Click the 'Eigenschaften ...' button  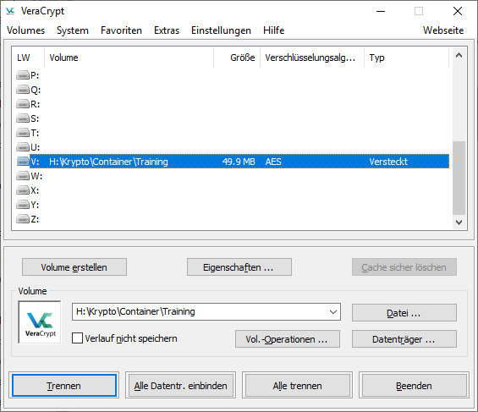[239, 267]
